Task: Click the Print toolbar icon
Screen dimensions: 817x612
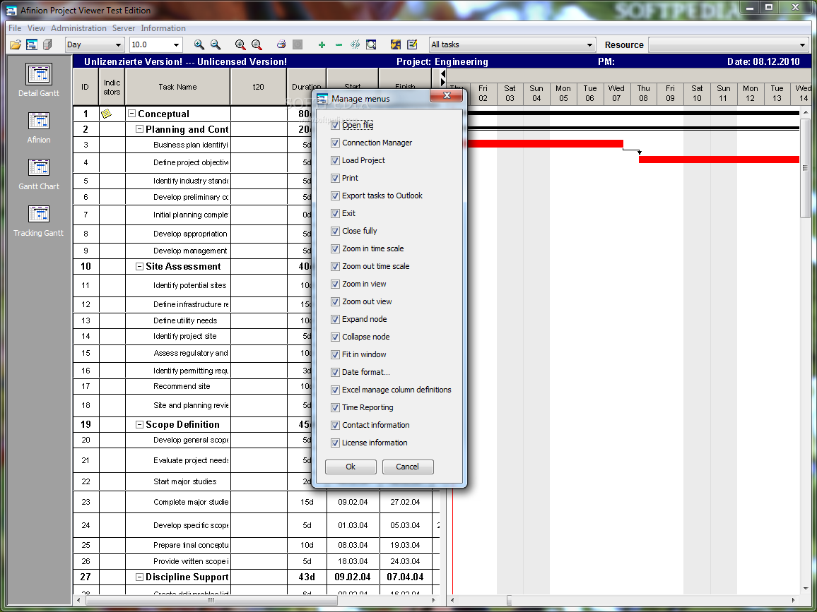Action: 281,44
